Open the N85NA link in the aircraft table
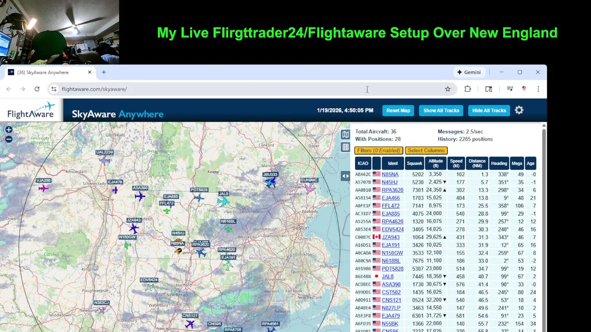The image size is (591, 332). click(390, 174)
